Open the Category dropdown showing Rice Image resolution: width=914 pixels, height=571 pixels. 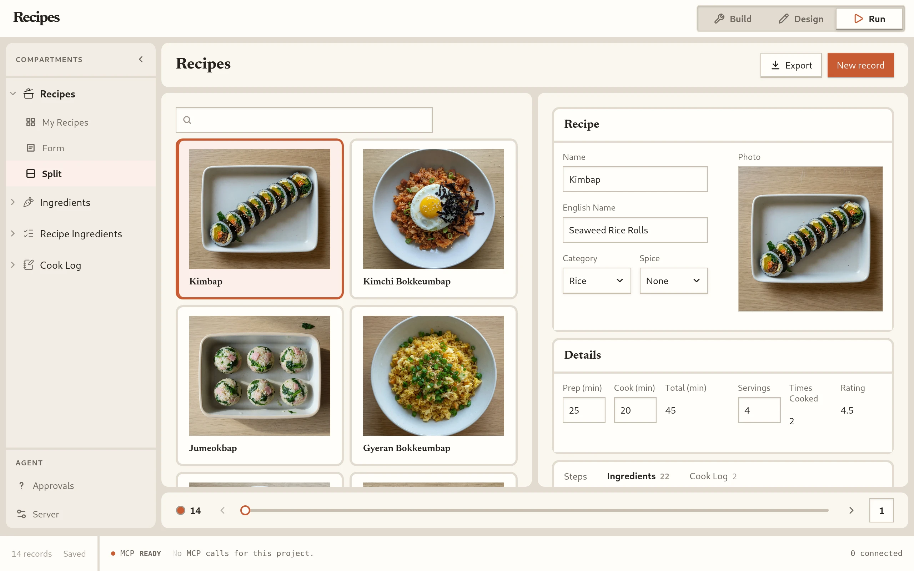point(596,281)
